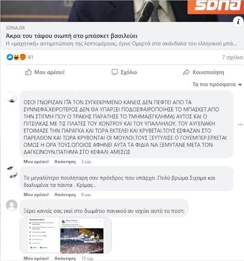
Task: Open the first commenter's profile picture
Action: (x=12, y=97)
